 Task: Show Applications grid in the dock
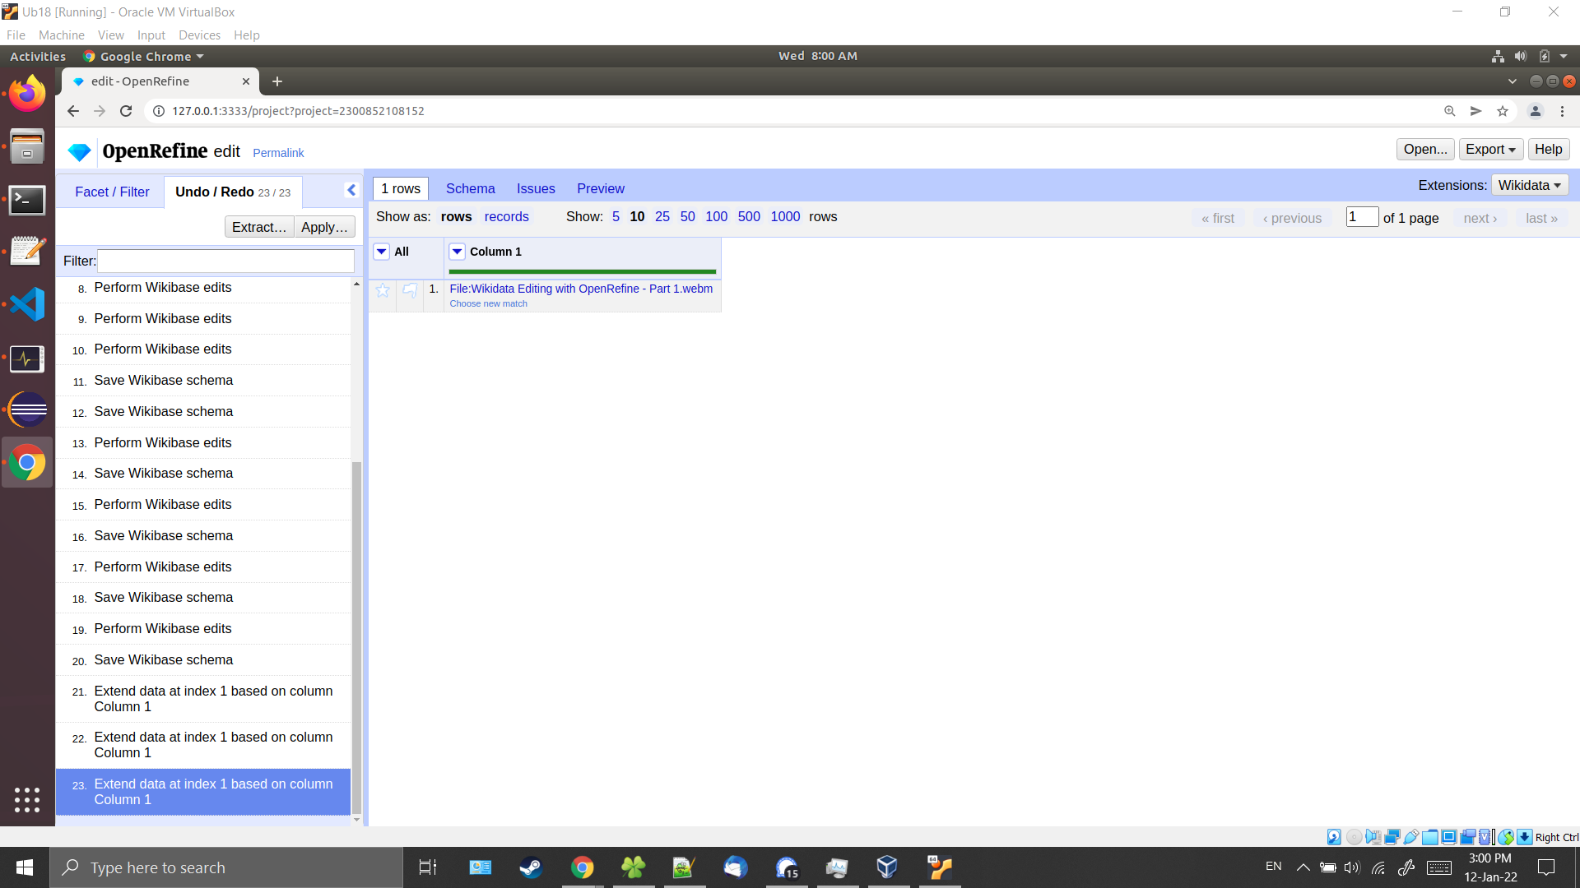27,799
